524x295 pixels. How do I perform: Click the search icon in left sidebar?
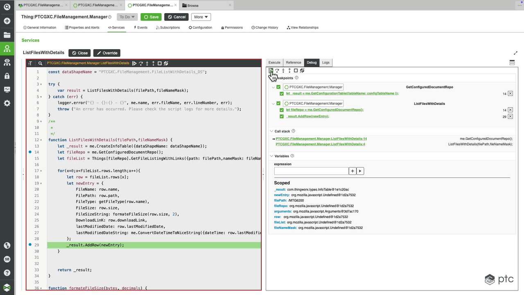pyautogui.click(x=7, y=7)
